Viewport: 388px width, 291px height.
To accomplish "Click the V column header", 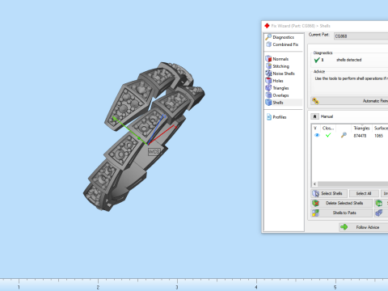I will pos(316,128).
